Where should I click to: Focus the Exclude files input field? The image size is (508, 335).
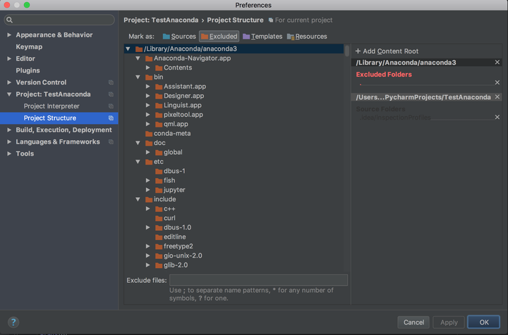pos(258,280)
